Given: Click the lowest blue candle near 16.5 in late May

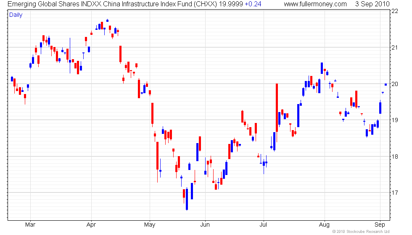Looking at the screenshot, I should coord(187,199).
